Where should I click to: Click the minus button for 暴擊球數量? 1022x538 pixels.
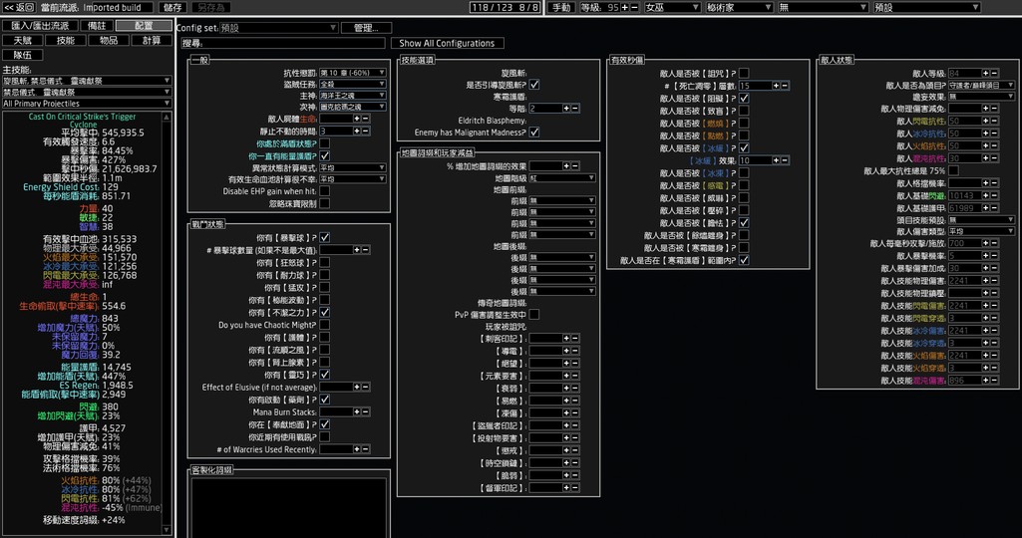[x=366, y=250]
